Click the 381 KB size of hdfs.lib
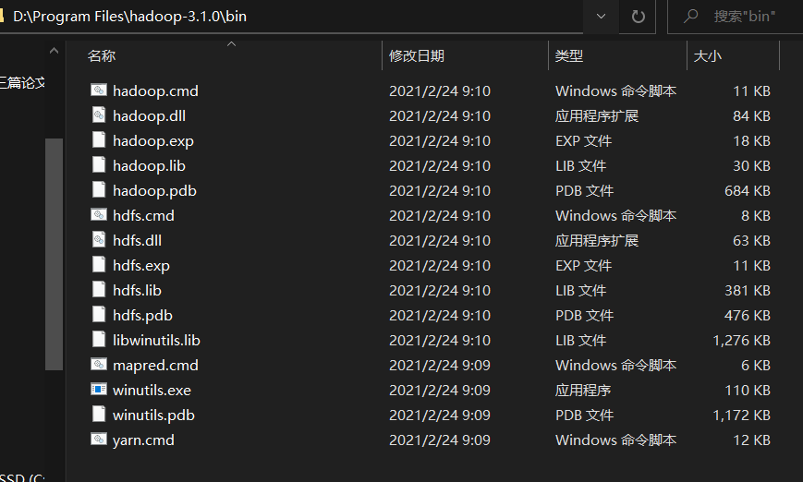Screen dimensions: 803x482 748,290
